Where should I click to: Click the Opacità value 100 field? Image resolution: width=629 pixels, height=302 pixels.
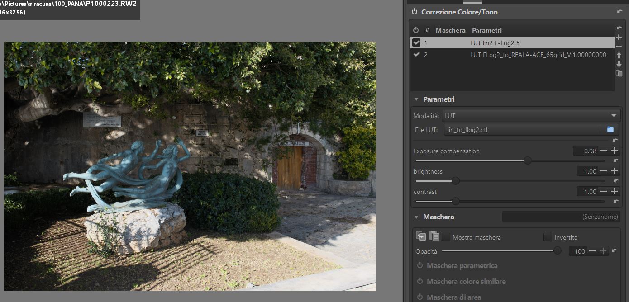coord(578,251)
